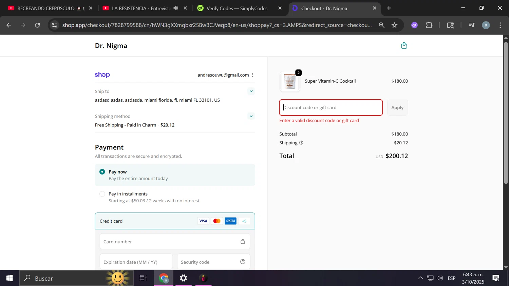The image size is (509, 286).
Task: Click the Super Vitamin-C Cocktail product name
Action: click(330, 81)
